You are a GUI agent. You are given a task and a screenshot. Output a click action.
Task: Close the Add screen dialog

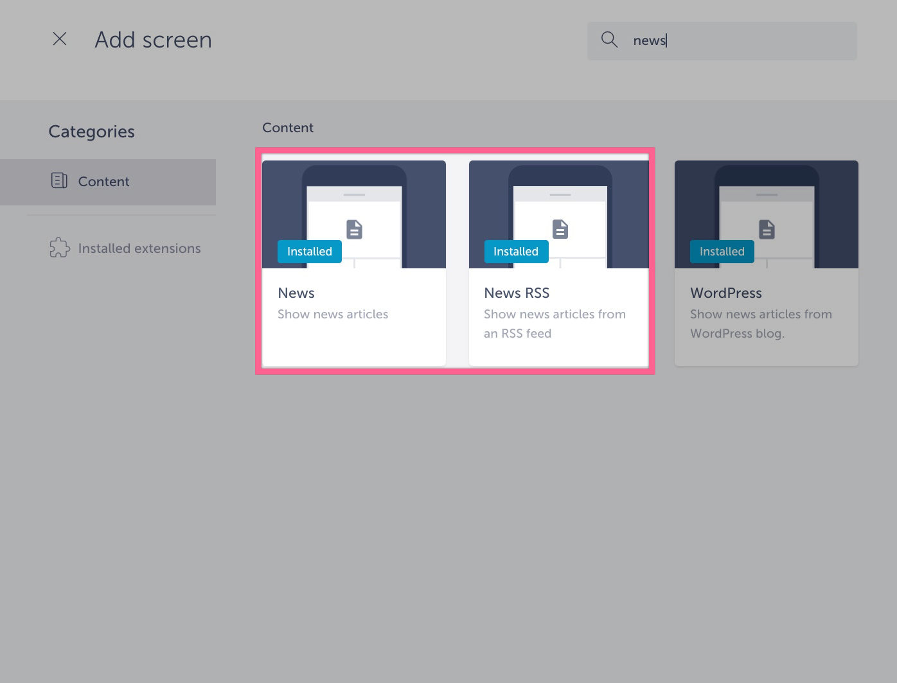pos(60,39)
